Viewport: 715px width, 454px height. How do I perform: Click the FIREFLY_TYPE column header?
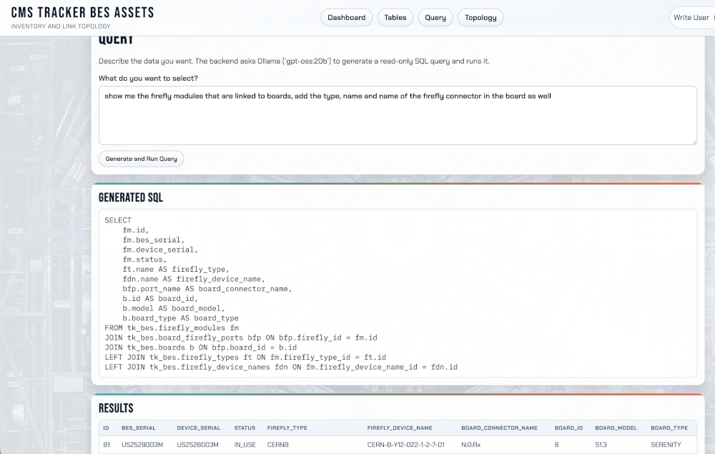pos(287,428)
